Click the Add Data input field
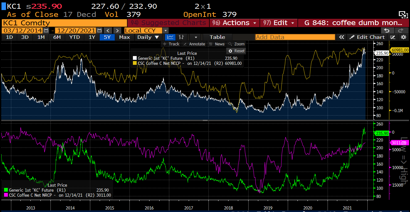This screenshot has height=212, width=410. (x=295, y=37)
